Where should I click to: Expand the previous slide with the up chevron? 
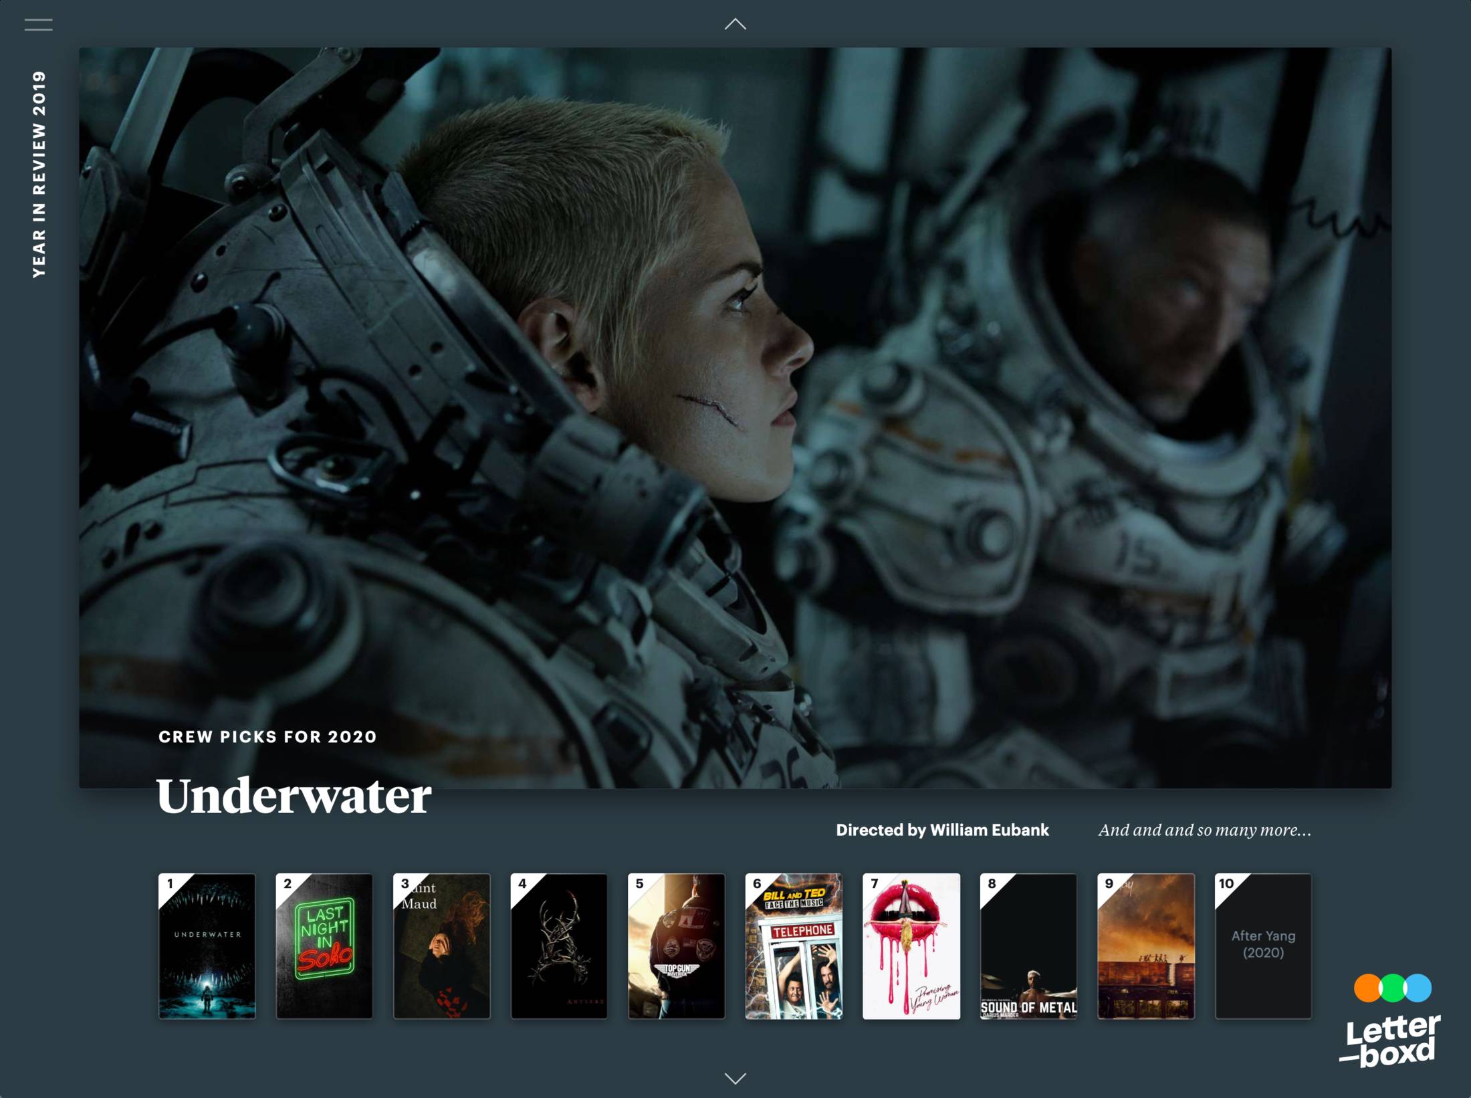[735, 24]
